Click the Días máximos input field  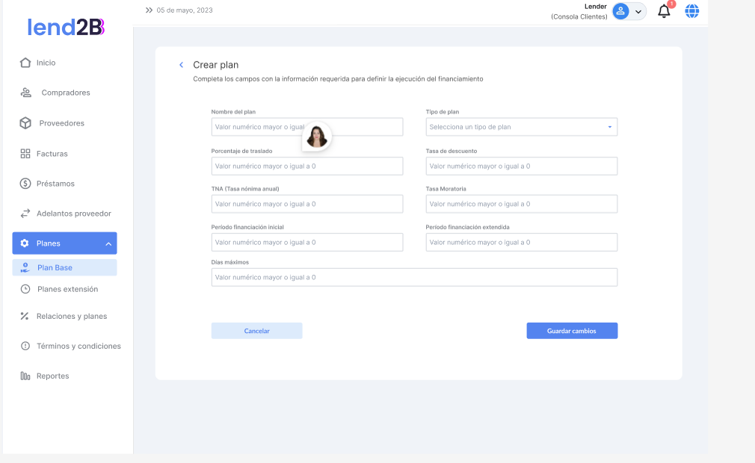pos(414,277)
